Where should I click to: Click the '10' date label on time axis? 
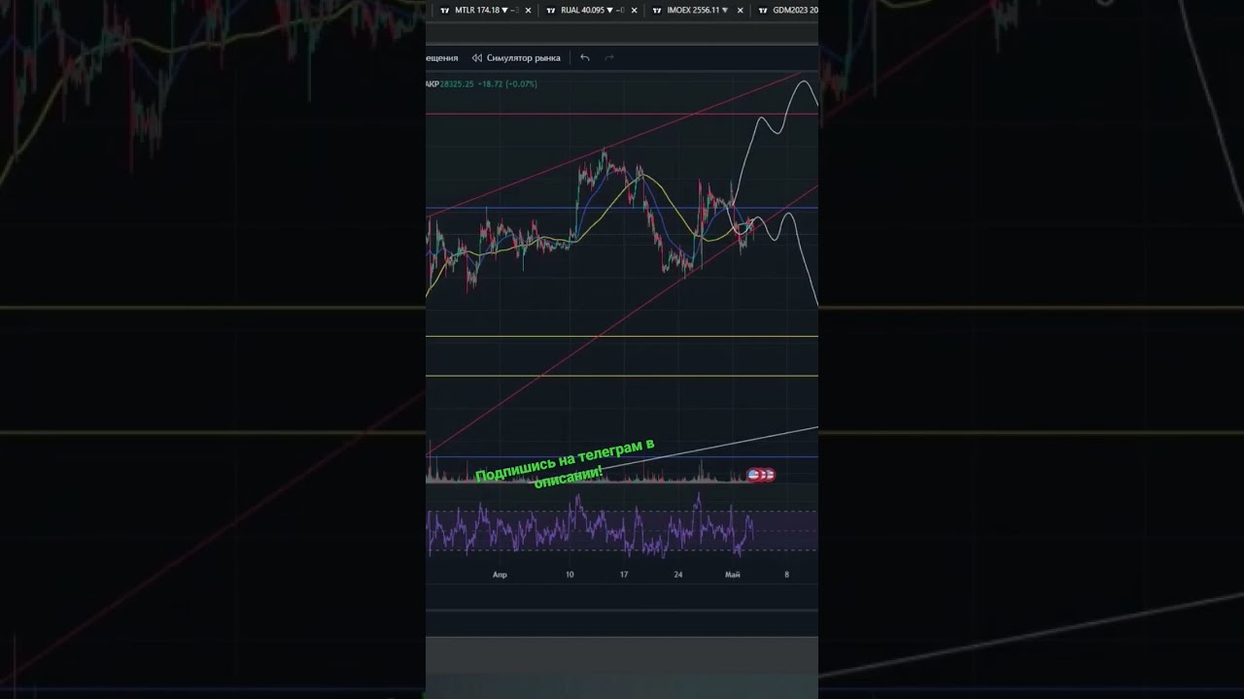click(x=570, y=575)
